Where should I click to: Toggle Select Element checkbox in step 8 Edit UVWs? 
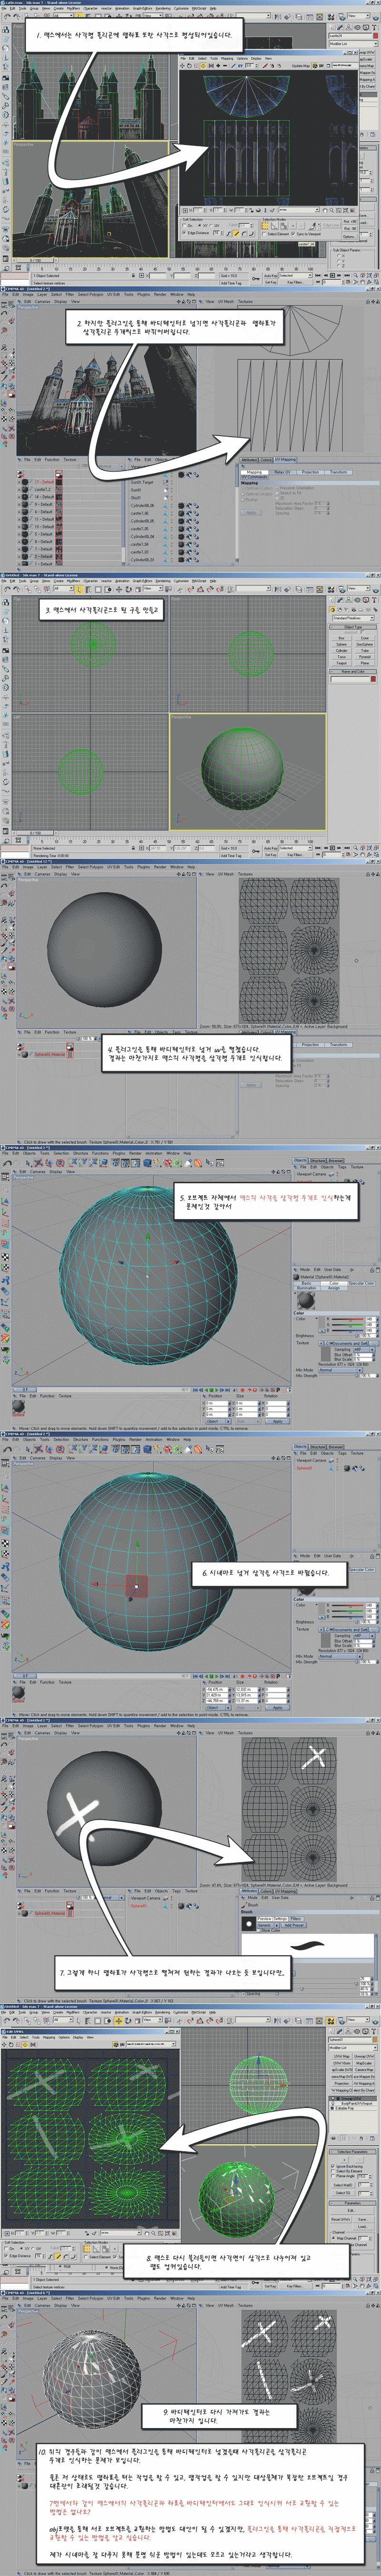(x=87, y=2256)
